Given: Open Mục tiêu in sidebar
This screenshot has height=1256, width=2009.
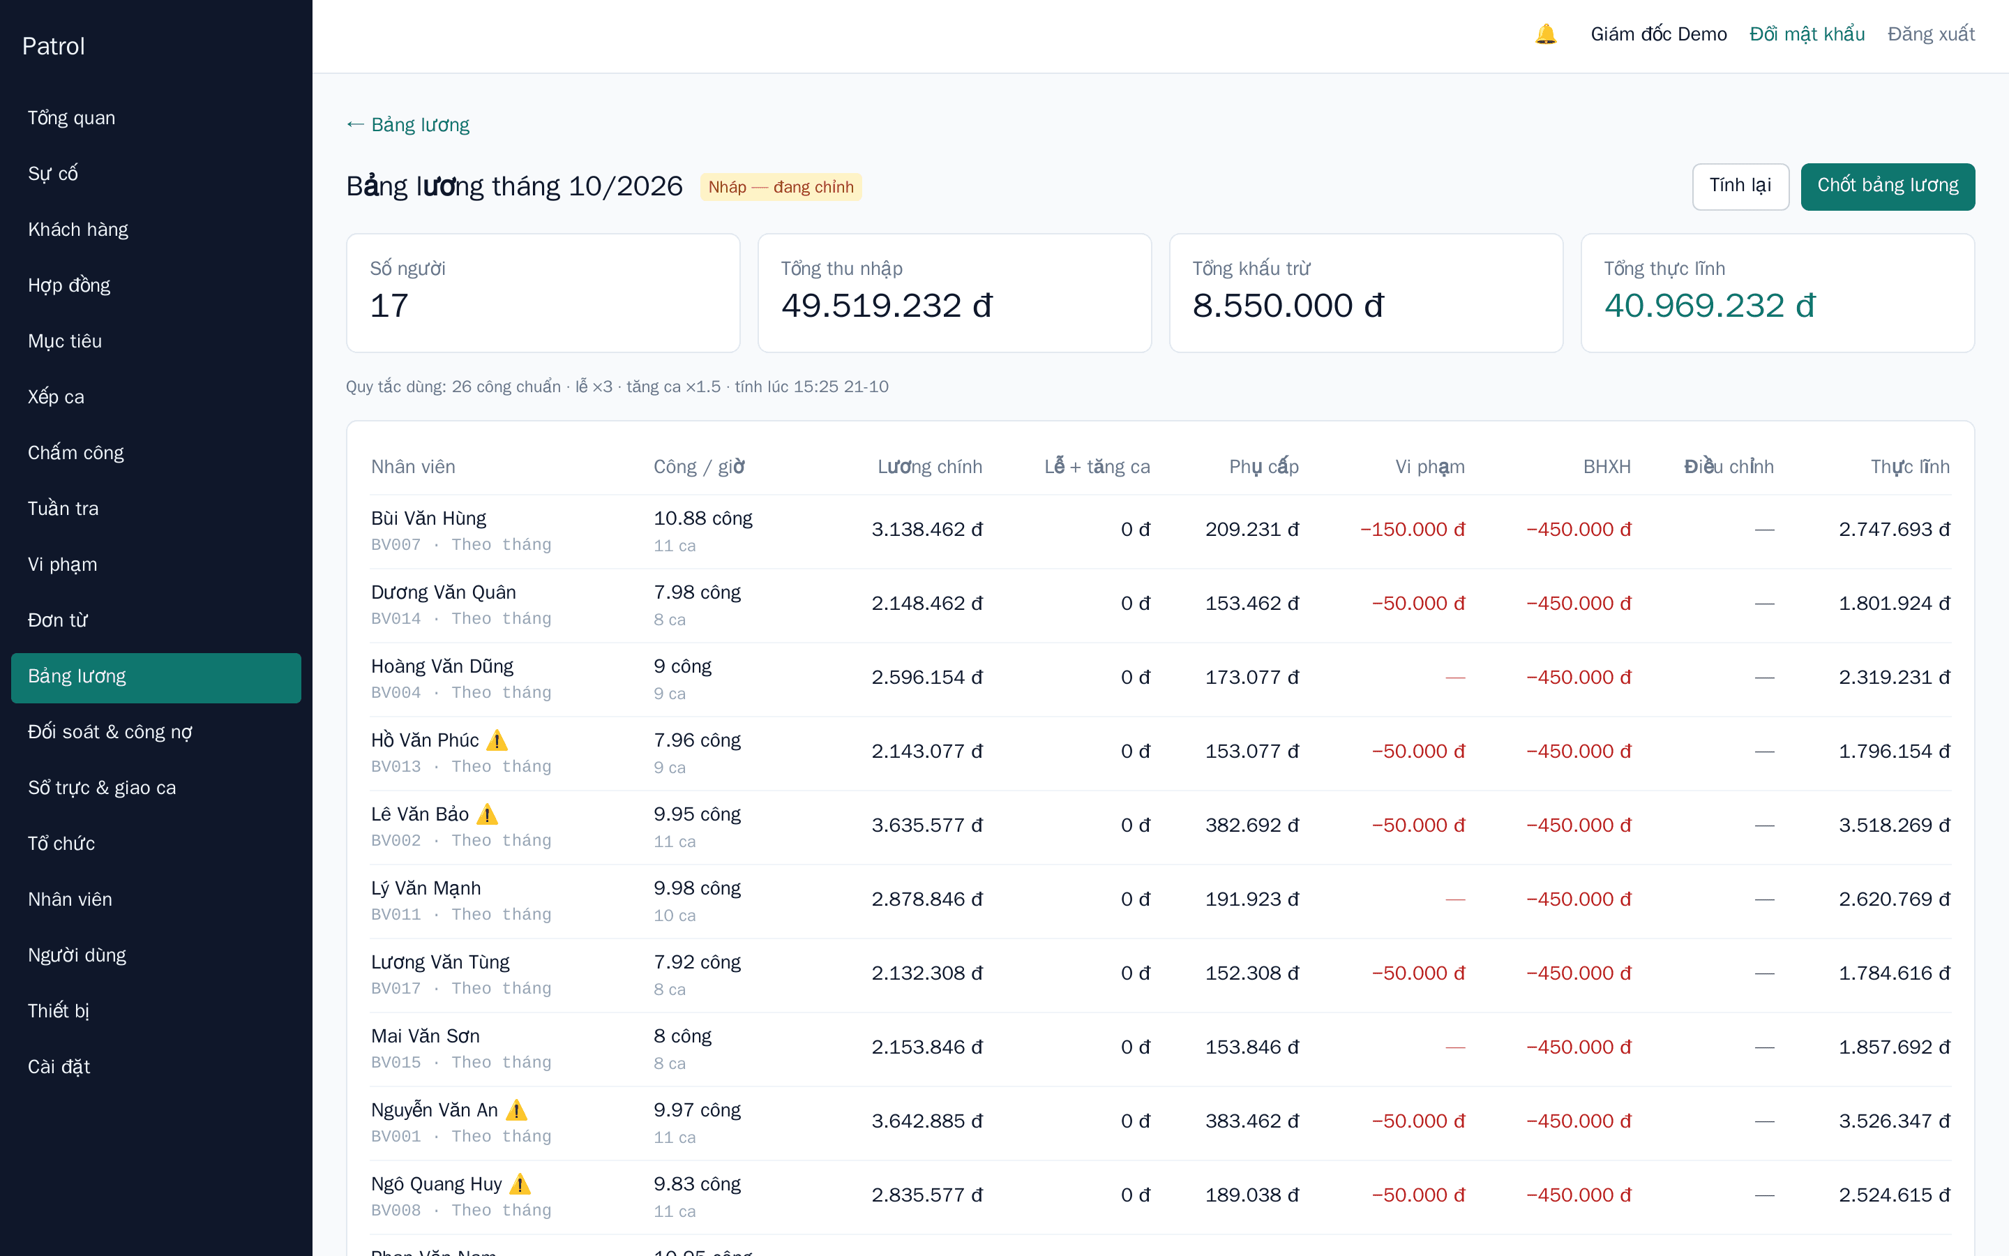Looking at the screenshot, I should tap(156, 341).
